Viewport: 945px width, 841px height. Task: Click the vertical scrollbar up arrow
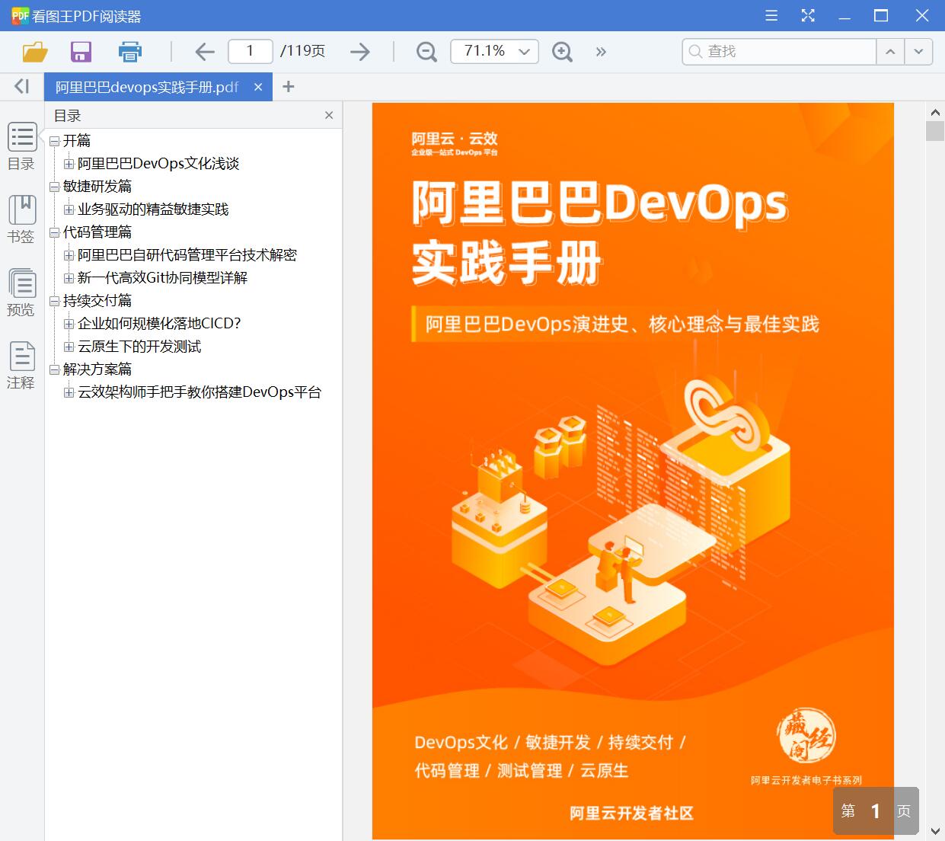(x=935, y=112)
